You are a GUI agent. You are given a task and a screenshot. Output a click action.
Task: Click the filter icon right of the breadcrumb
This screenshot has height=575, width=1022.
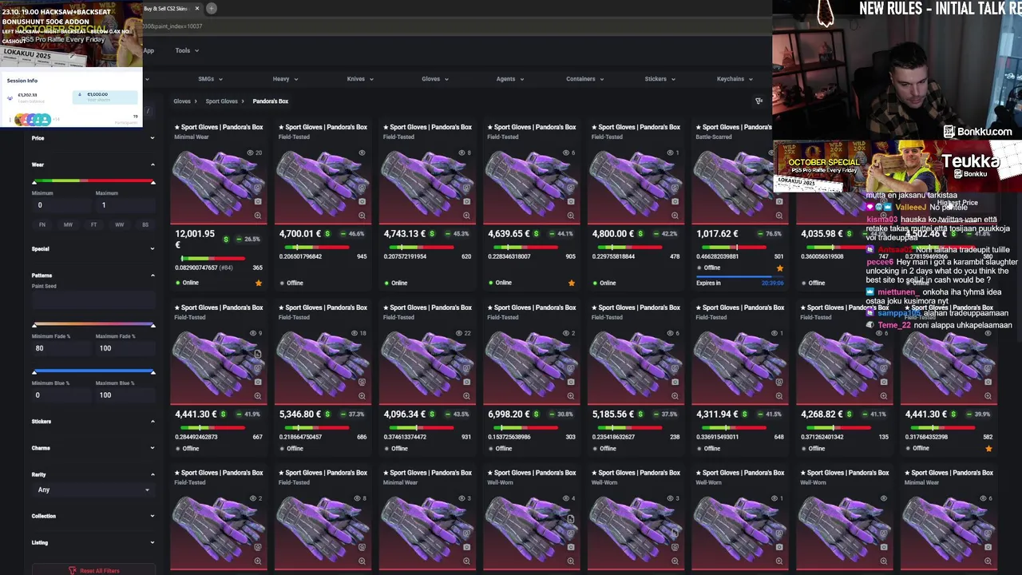coord(759,101)
